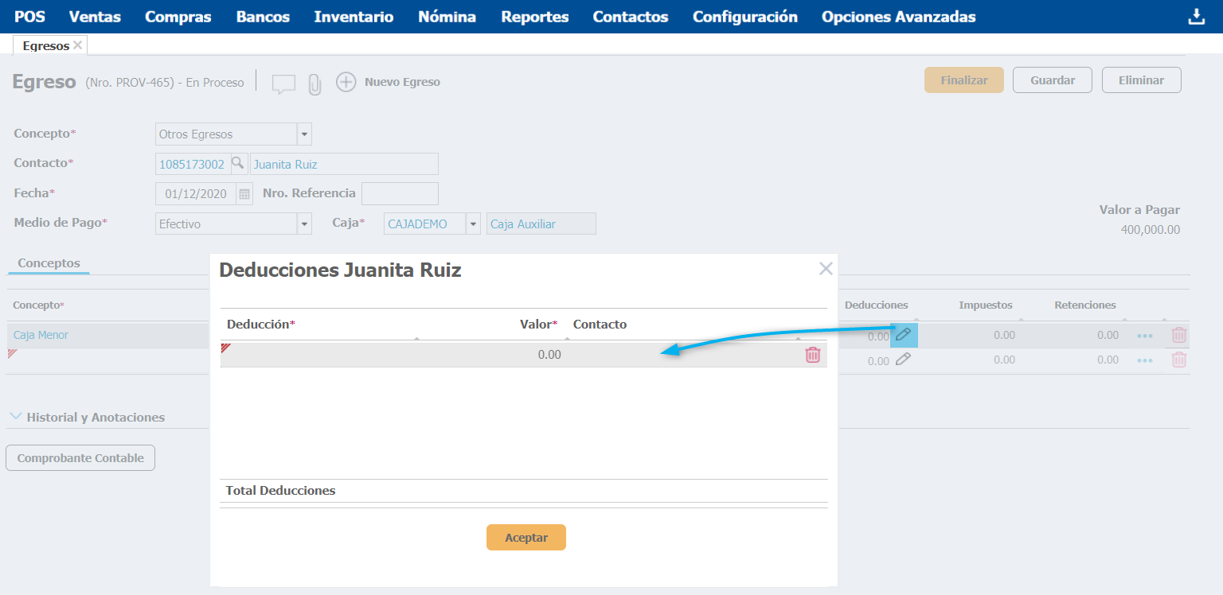Image resolution: width=1223 pixels, height=595 pixels.
Task: Open the comments speech bubble icon
Action: point(283,84)
